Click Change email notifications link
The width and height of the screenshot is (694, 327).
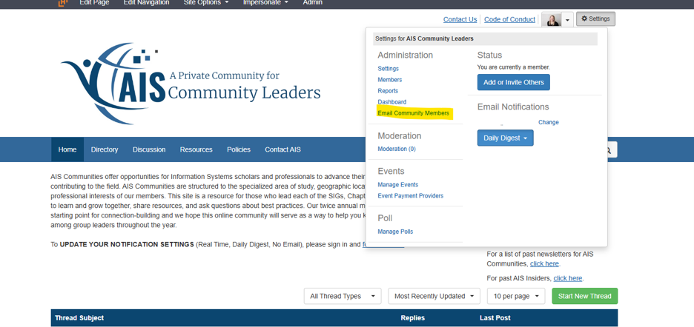coord(549,122)
